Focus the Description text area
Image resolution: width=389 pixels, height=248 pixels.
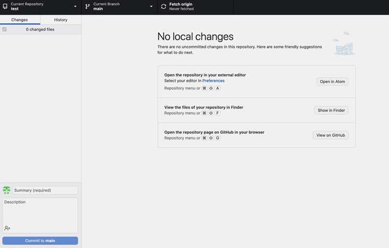click(40, 215)
